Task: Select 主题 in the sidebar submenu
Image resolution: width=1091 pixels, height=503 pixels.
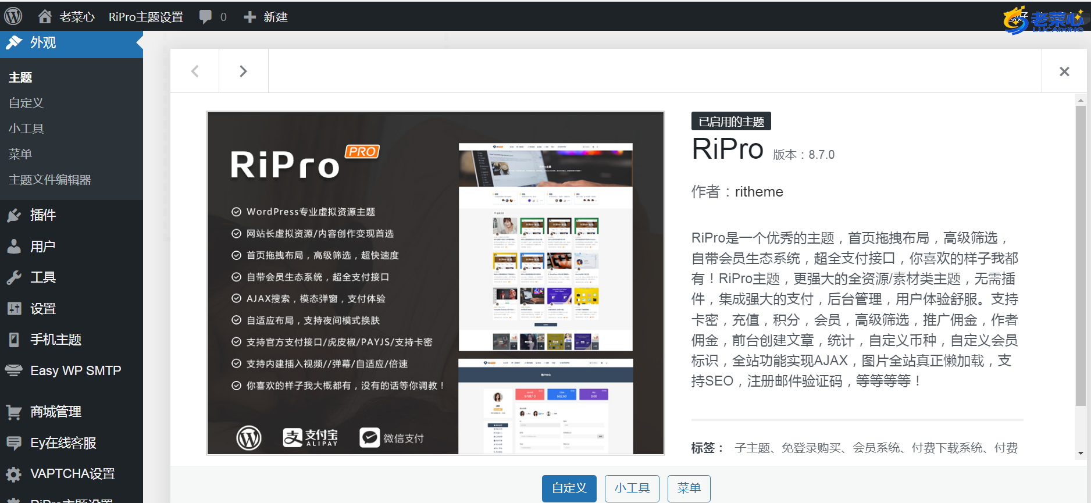Action: (20, 77)
